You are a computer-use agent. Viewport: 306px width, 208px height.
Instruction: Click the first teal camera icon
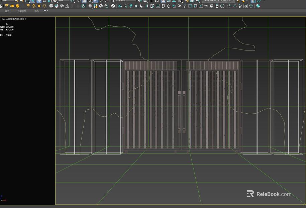pyautogui.click(x=120, y=6)
